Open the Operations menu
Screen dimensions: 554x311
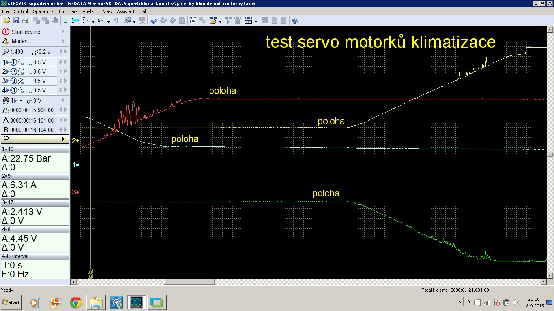(43, 11)
